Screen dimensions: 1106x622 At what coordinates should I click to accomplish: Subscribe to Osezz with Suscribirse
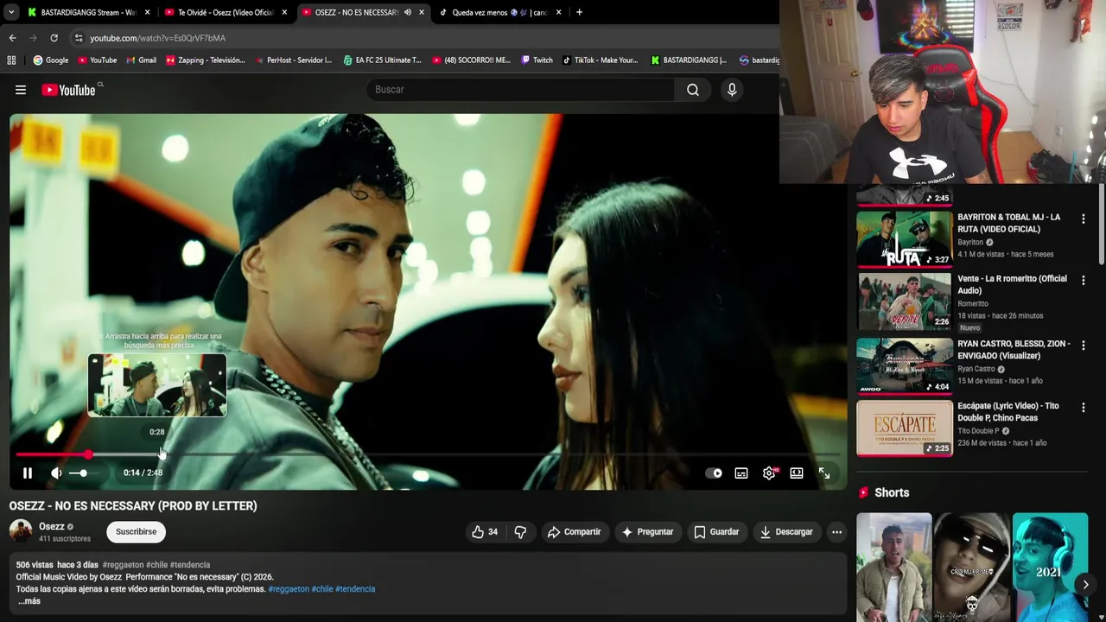137,532
